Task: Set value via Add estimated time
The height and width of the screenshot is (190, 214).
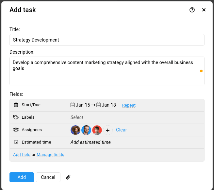Action: 91,142
